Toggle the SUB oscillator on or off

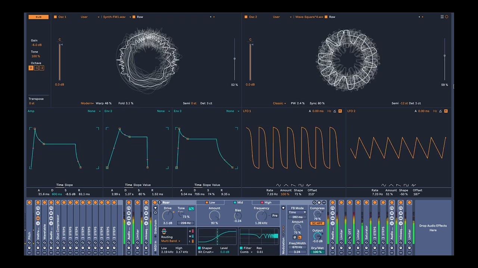[38, 17]
